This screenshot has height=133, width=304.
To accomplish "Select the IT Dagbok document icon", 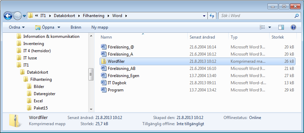I will click(104, 83).
